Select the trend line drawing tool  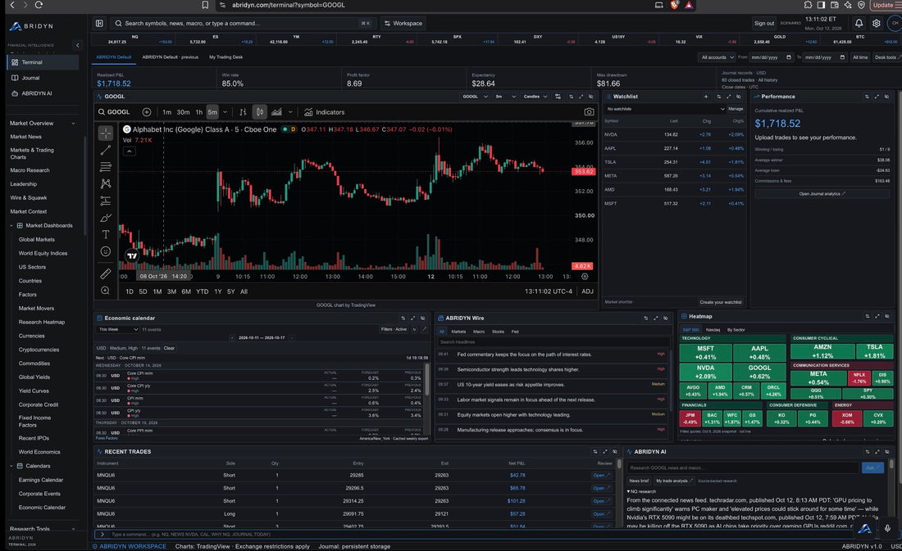coord(105,151)
